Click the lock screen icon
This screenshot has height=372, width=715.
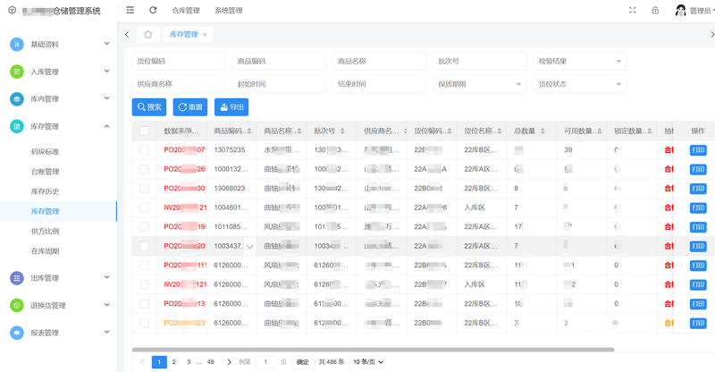click(655, 11)
